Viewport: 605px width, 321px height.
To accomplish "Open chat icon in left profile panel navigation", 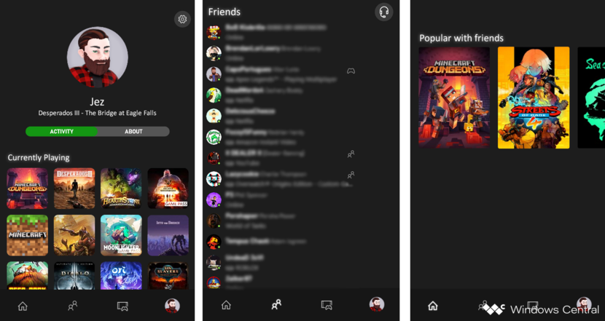I will (x=122, y=306).
